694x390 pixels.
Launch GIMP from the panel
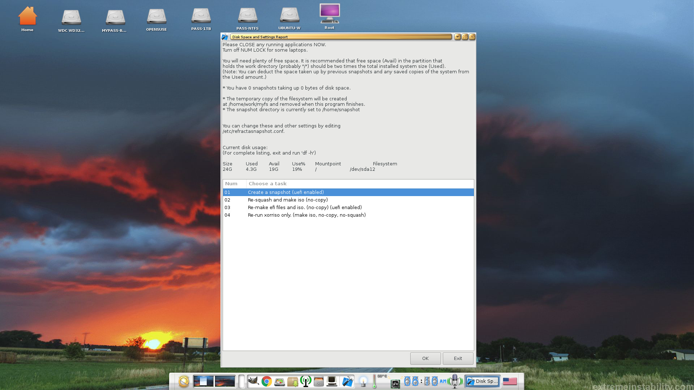(253, 381)
